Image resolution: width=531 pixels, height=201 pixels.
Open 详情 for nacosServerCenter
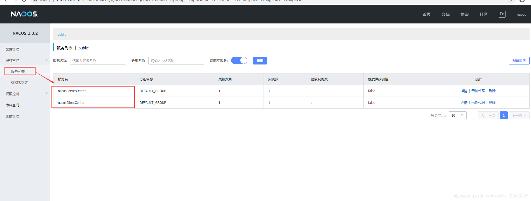[464, 91]
